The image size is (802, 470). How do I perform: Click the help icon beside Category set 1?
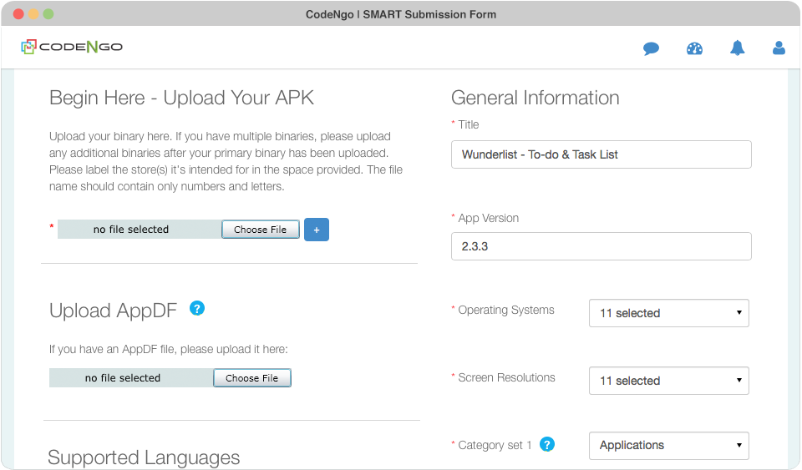[547, 444]
